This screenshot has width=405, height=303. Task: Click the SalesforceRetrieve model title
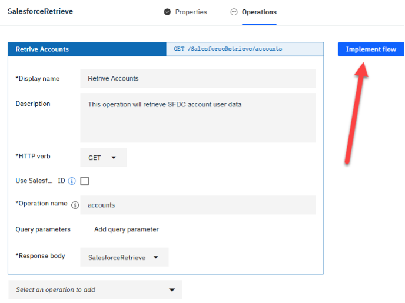coord(40,11)
